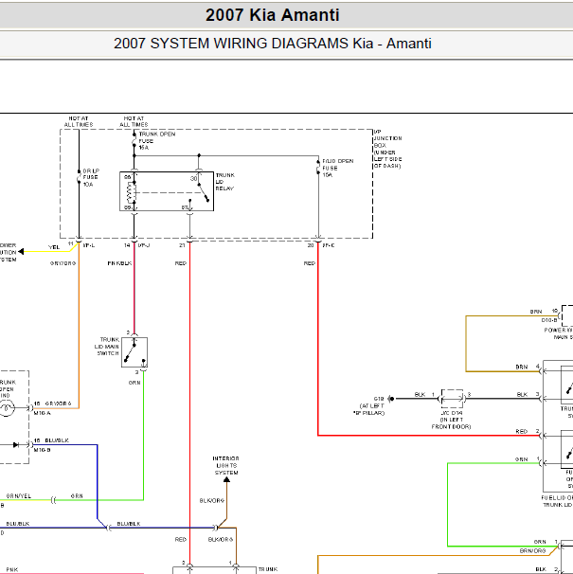
Task: Click the "INTERIOR LIGHTS SYSTEM" label
Action: pos(226,466)
